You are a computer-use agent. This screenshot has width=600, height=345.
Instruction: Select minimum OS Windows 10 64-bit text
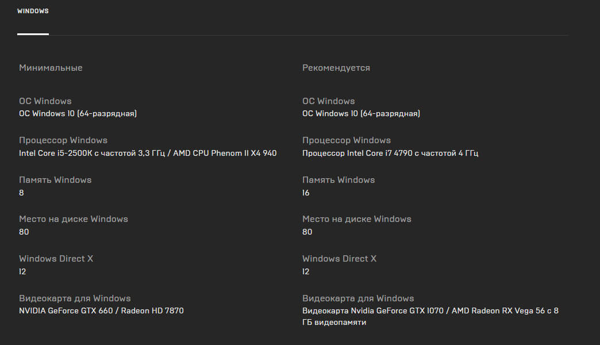[x=78, y=114]
